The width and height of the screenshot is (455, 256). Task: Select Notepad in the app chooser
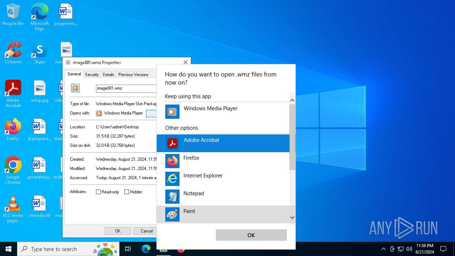click(223, 197)
